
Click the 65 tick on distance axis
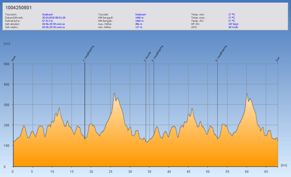pyautogui.click(x=266, y=171)
